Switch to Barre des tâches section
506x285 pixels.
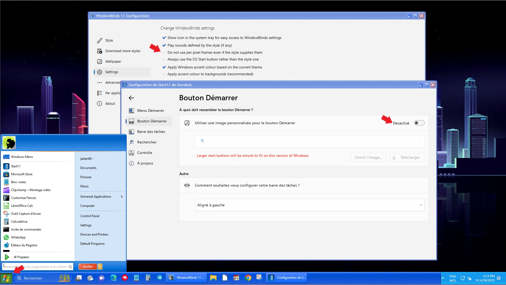(x=151, y=132)
